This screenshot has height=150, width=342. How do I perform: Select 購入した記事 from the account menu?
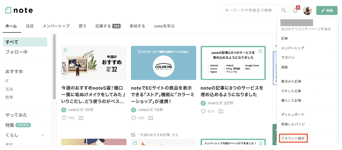pyautogui.click(x=291, y=100)
